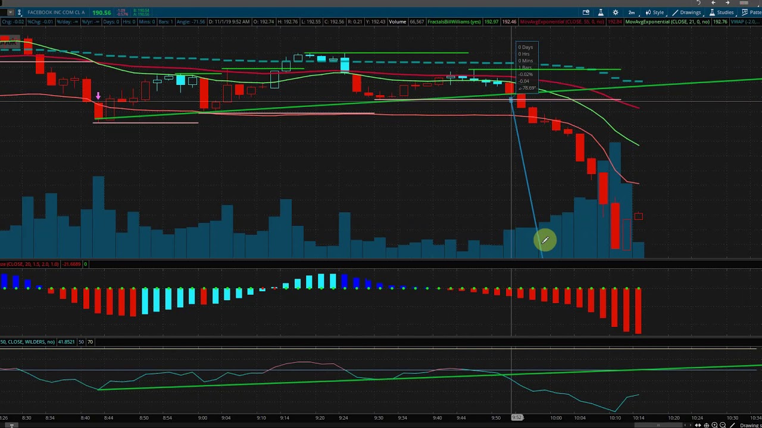Image resolution: width=762 pixels, height=428 pixels.
Task: Open the Studies menu
Action: (x=721, y=12)
